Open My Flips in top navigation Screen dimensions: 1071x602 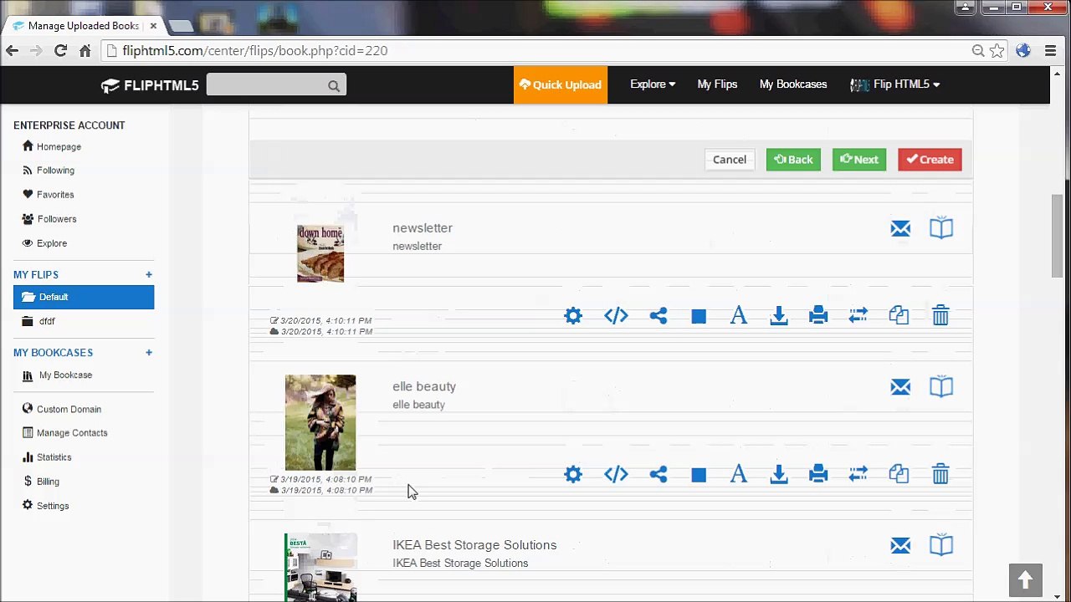[717, 84]
